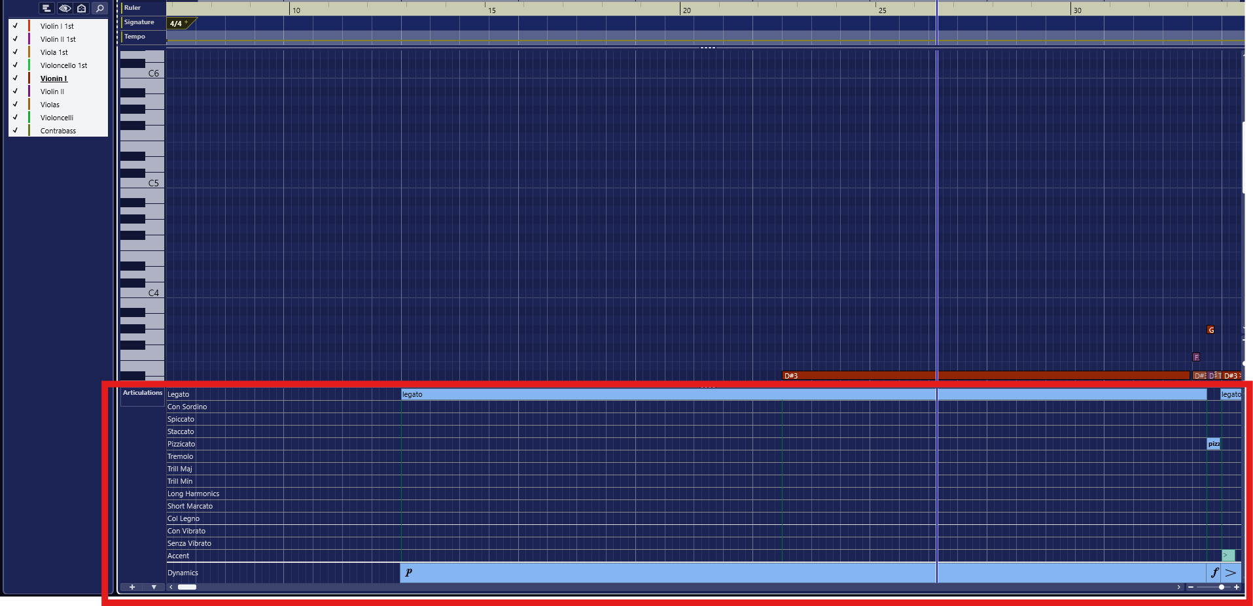Select the decrescendo dynamics symbol
The width and height of the screenshot is (1253, 606).
[x=1231, y=573]
